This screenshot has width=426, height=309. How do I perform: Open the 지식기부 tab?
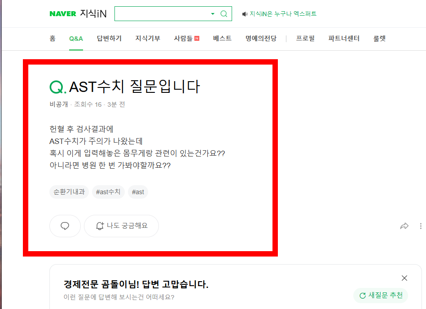[x=148, y=39]
